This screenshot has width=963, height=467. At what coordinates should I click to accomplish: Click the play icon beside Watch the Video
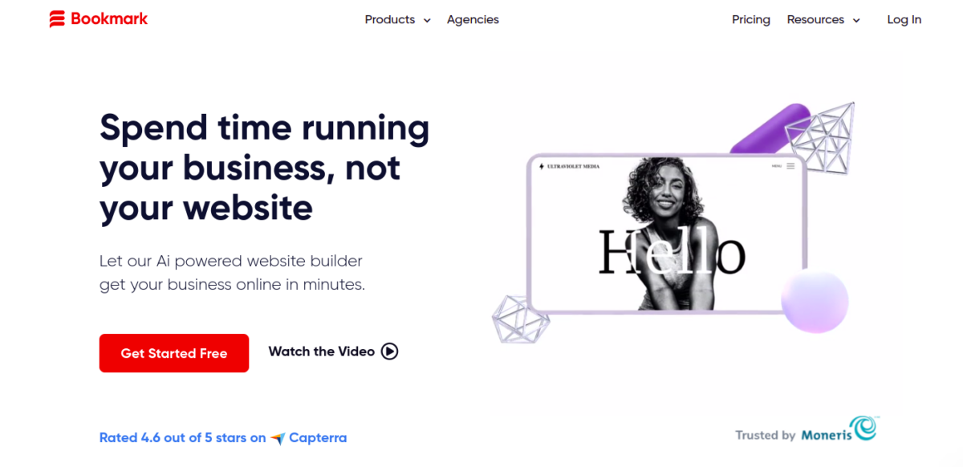pyautogui.click(x=389, y=351)
